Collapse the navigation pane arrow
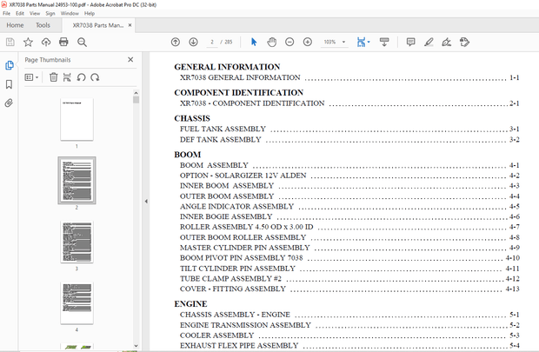Viewport: 539px width, 352px height. click(x=146, y=202)
